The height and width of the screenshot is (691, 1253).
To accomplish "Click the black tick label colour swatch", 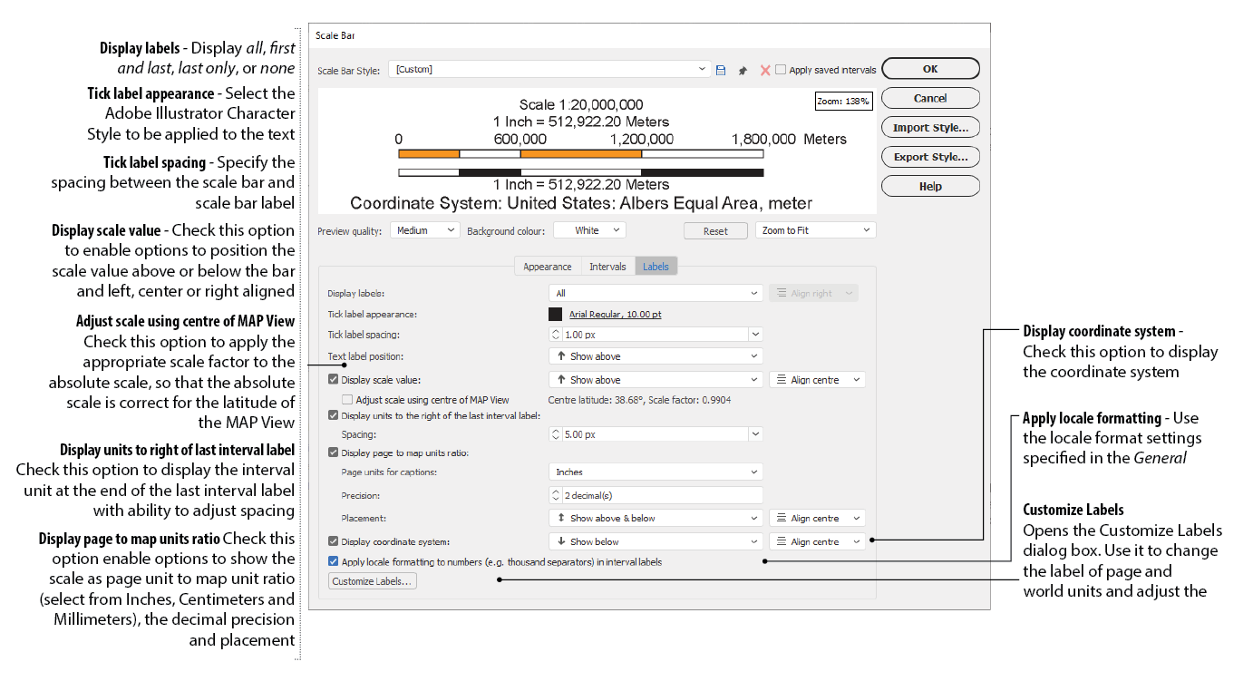I will [556, 315].
